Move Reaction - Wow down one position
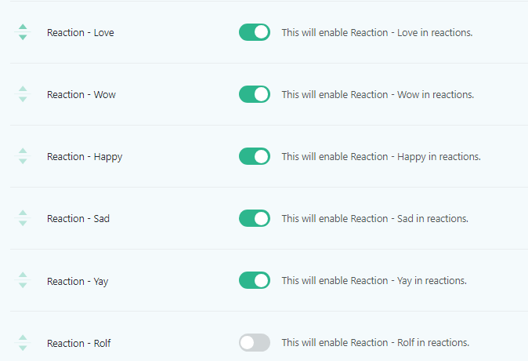Viewport: 528px width, 361px height. pos(23,100)
